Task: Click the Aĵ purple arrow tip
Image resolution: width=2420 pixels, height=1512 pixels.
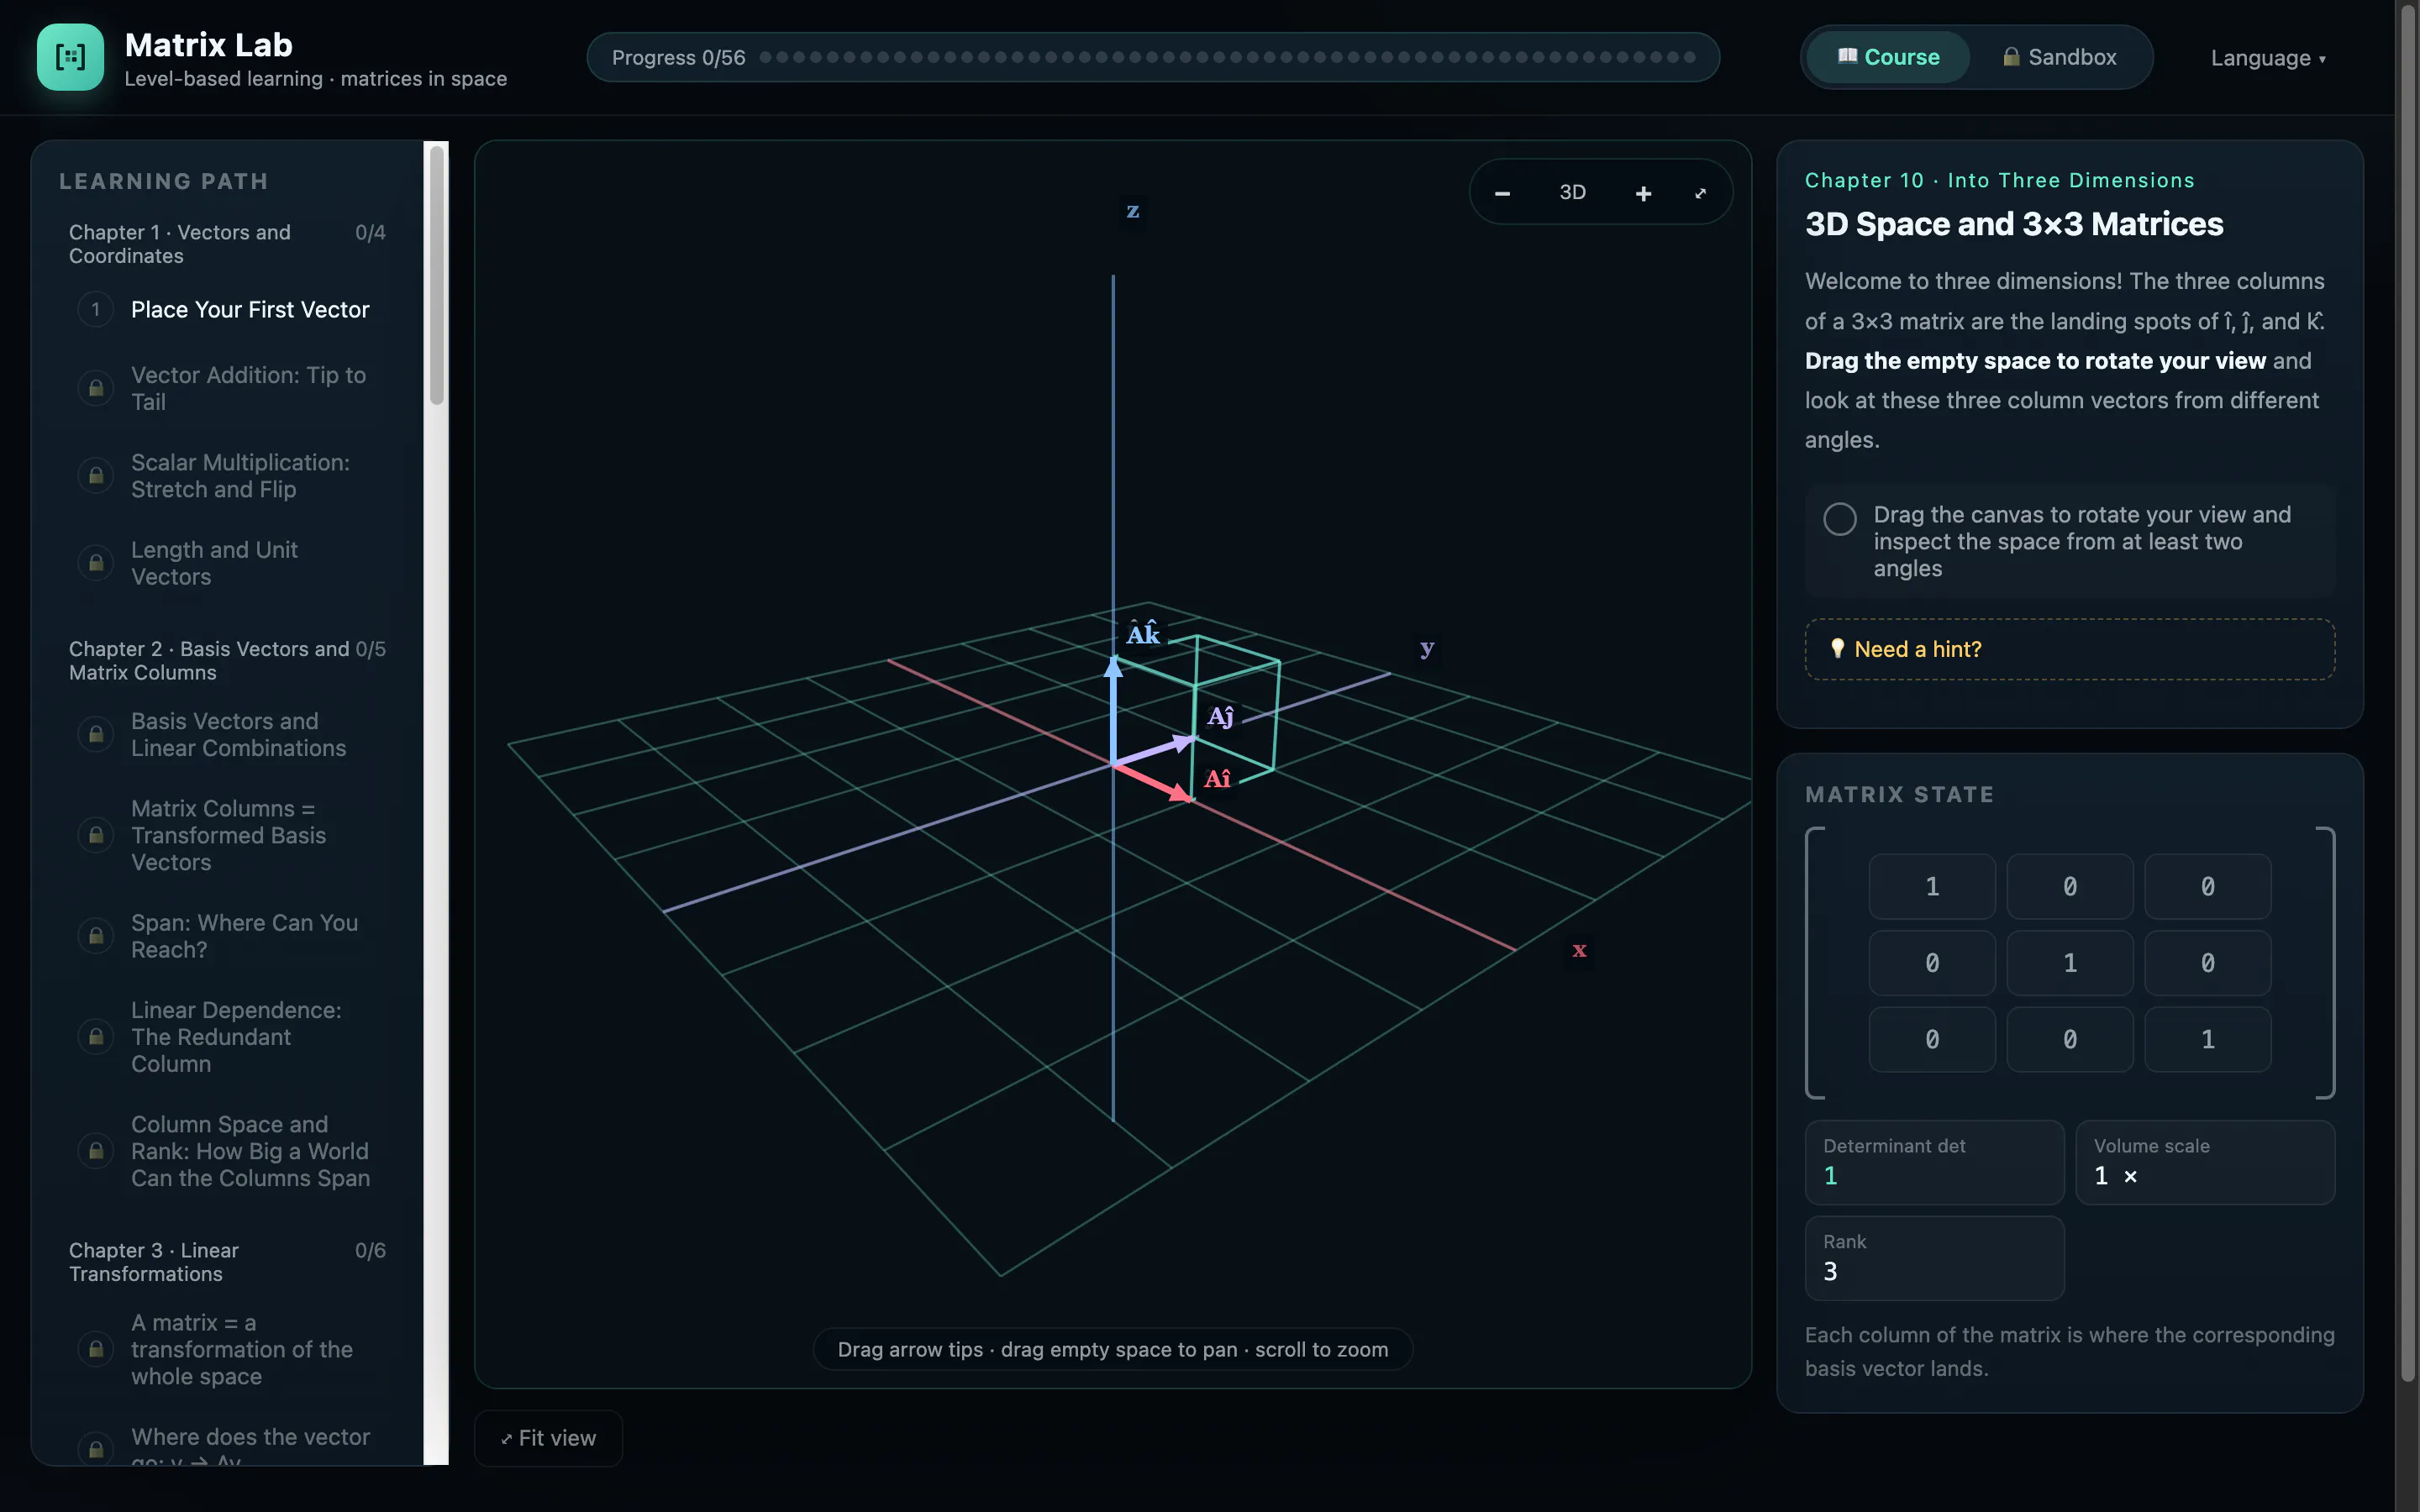Action: [x=1186, y=742]
